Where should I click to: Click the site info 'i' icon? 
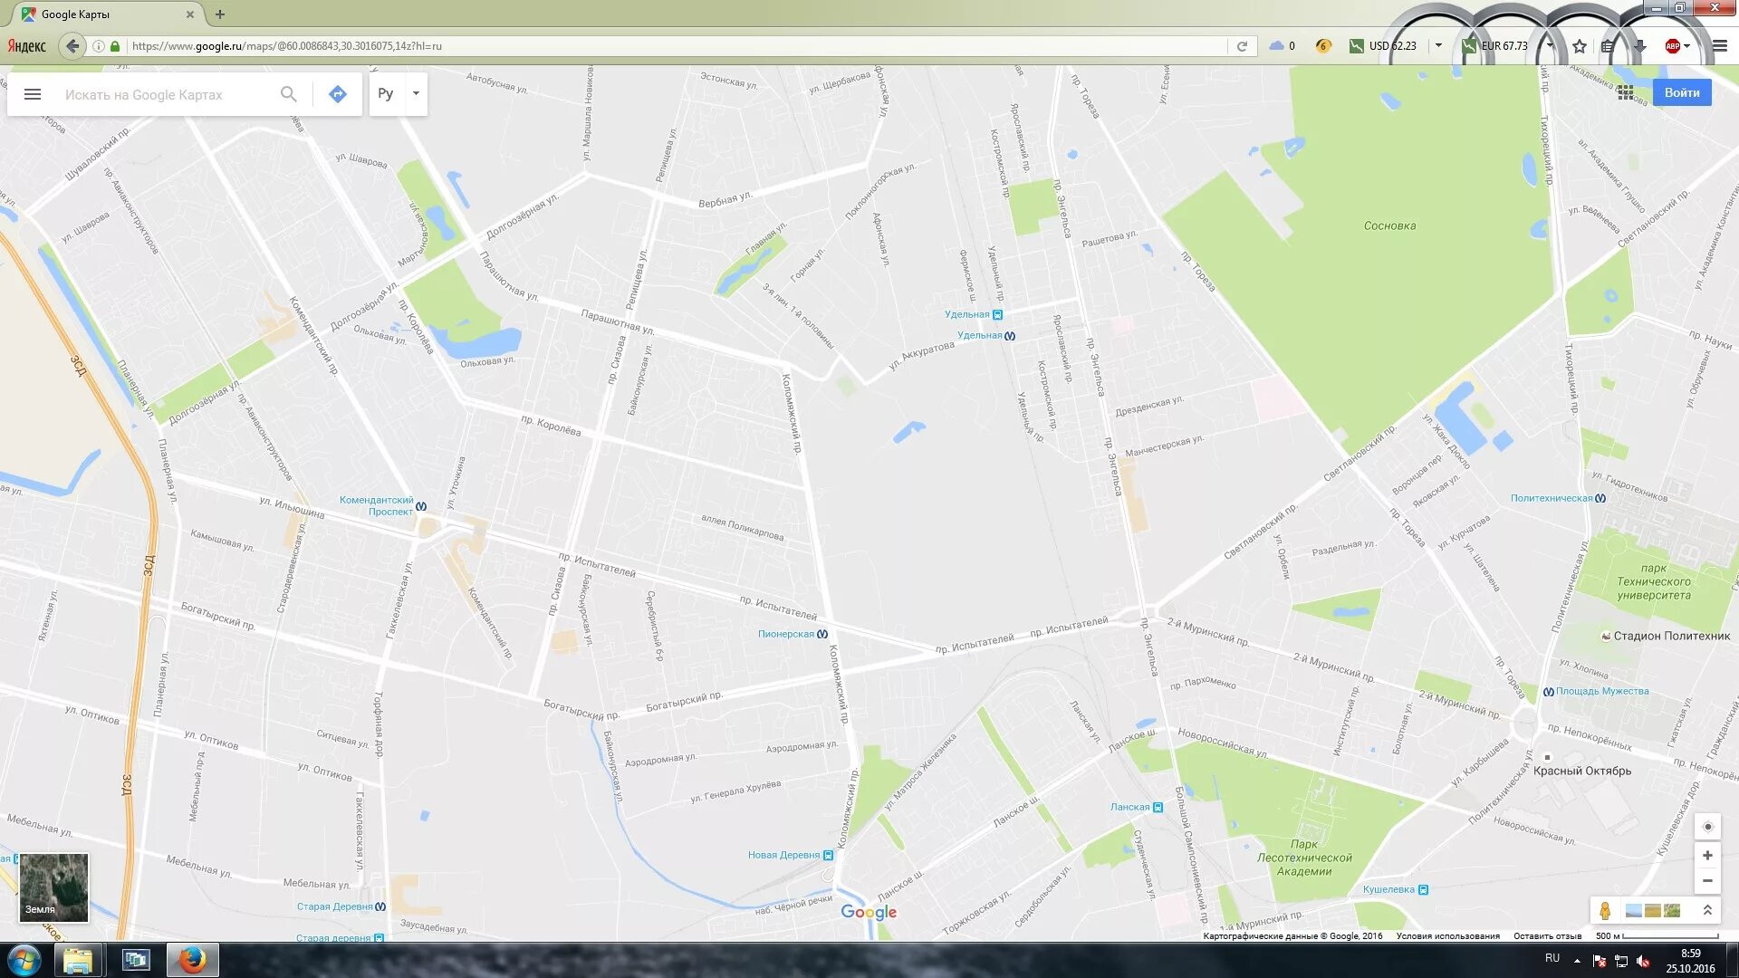coord(98,46)
